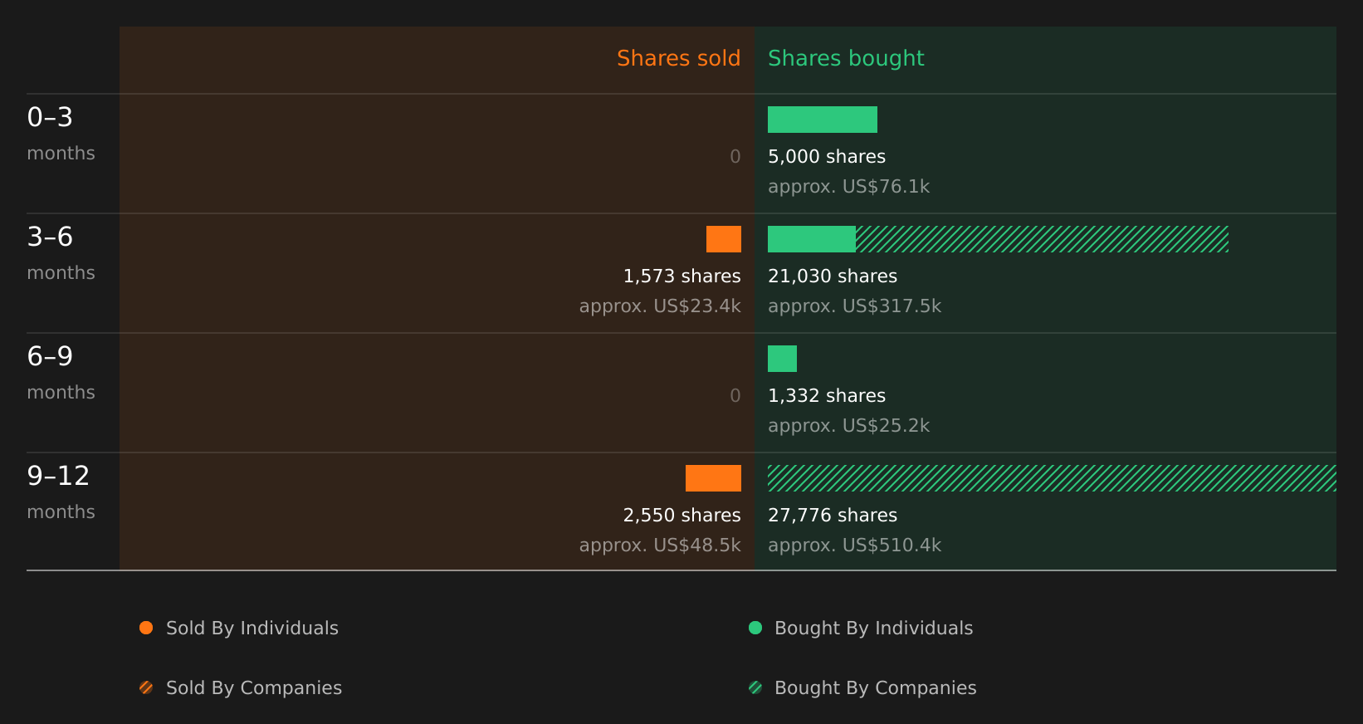Select the Sold By Individuals legend label
This screenshot has width=1363, height=724.
click(x=252, y=629)
